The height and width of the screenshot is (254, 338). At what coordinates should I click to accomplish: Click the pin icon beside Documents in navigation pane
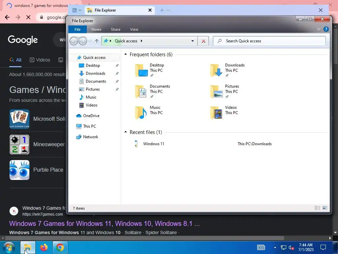coord(117,81)
